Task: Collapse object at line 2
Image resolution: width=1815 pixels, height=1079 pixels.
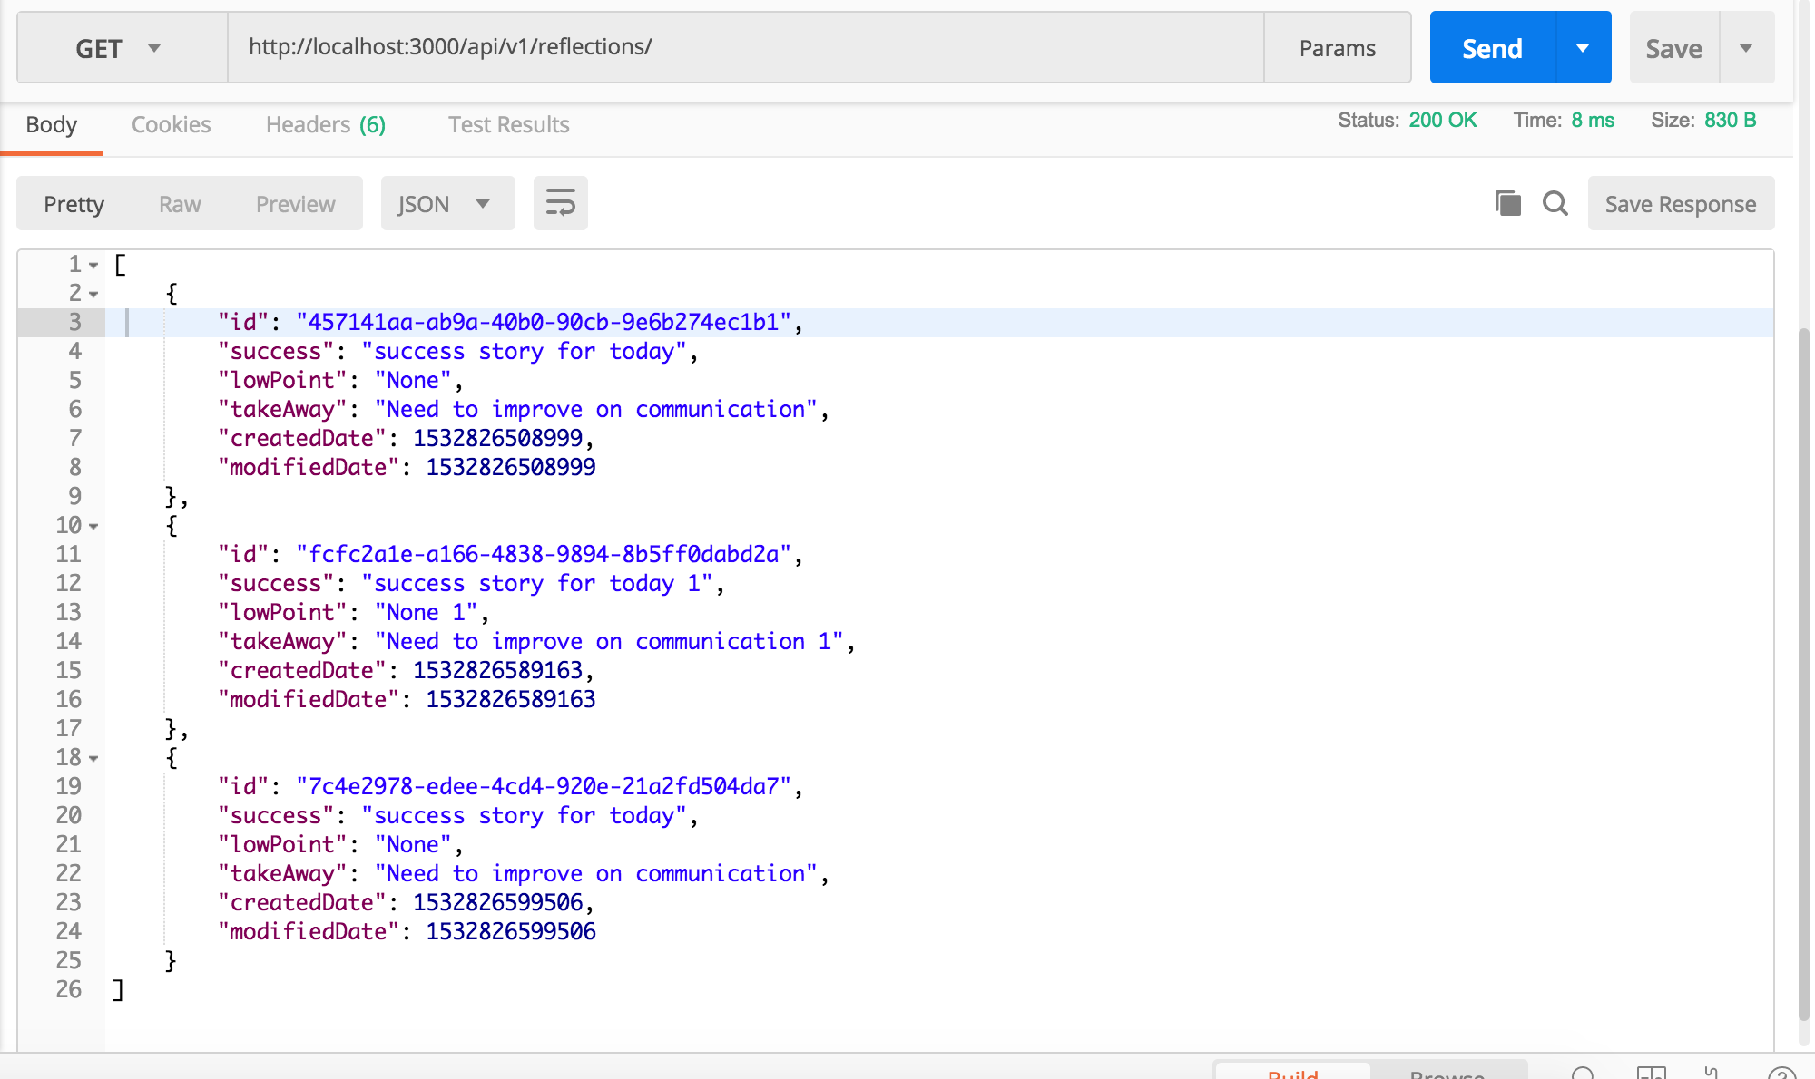Action: [93, 295]
